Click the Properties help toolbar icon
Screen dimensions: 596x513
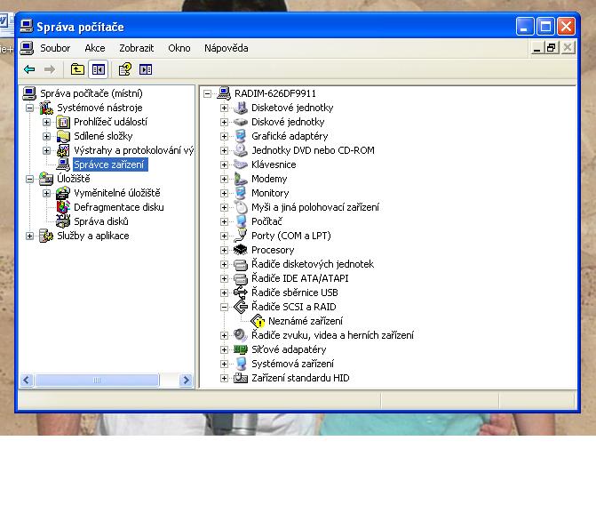pyautogui.click(x=125, y=69)
